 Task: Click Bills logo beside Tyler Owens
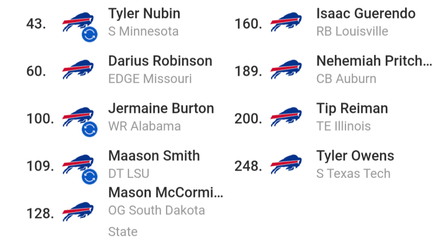click(x=286, y=164)
